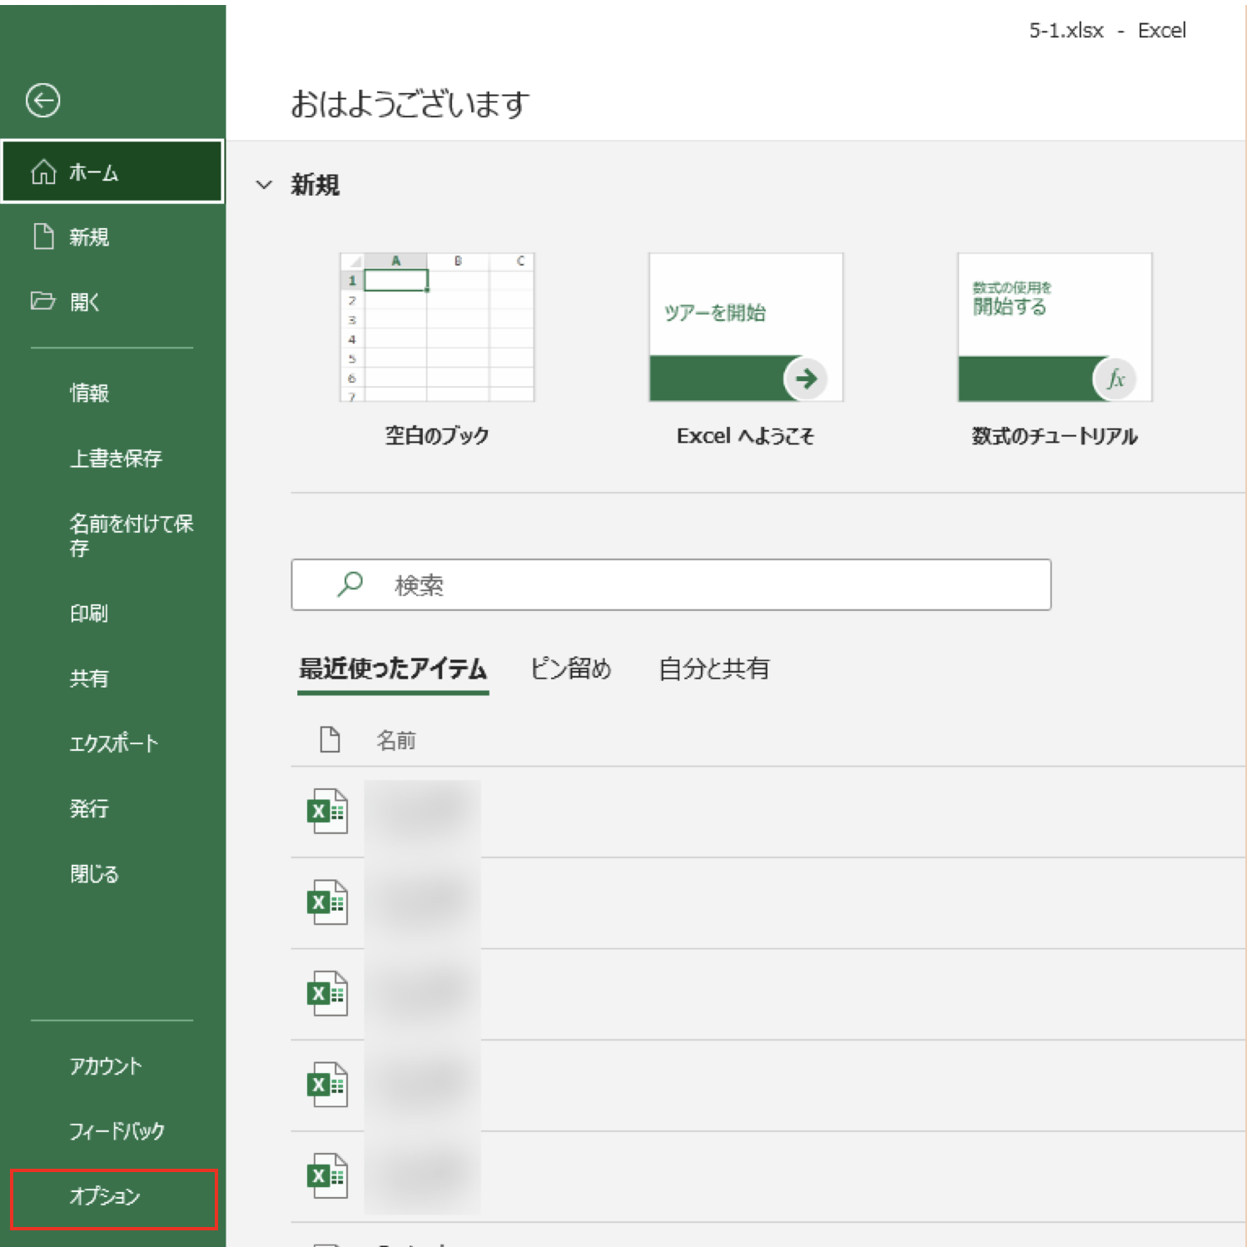Open the Excel へようこそ tour template
The width and height of the screenshot is (1247, 1247).
[746, 327]
